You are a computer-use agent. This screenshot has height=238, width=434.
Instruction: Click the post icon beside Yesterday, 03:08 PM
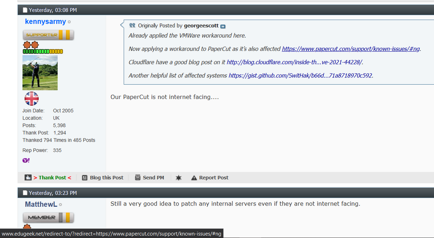[25, 10]
